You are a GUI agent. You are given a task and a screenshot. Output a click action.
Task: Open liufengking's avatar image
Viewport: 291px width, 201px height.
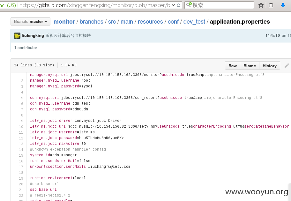coord(17,36)
